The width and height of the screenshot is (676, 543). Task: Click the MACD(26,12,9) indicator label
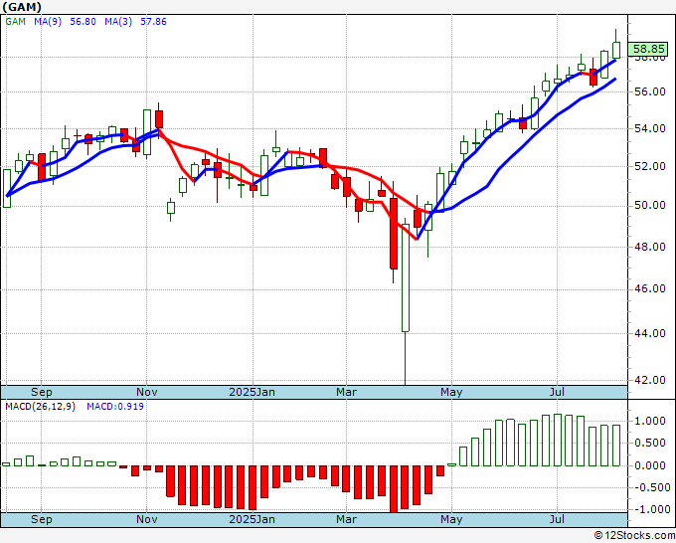[x=40, y=407]
